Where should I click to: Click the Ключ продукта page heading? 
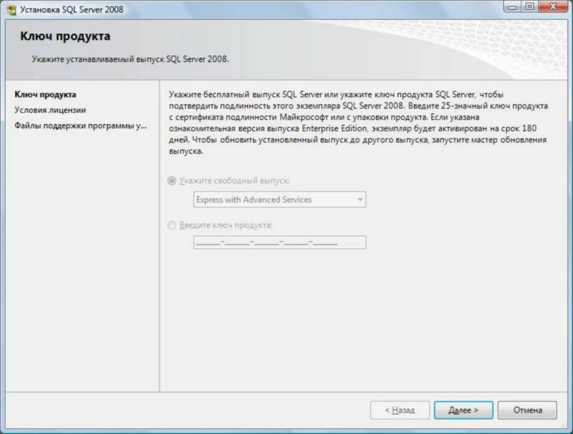[x=65, y=36]
